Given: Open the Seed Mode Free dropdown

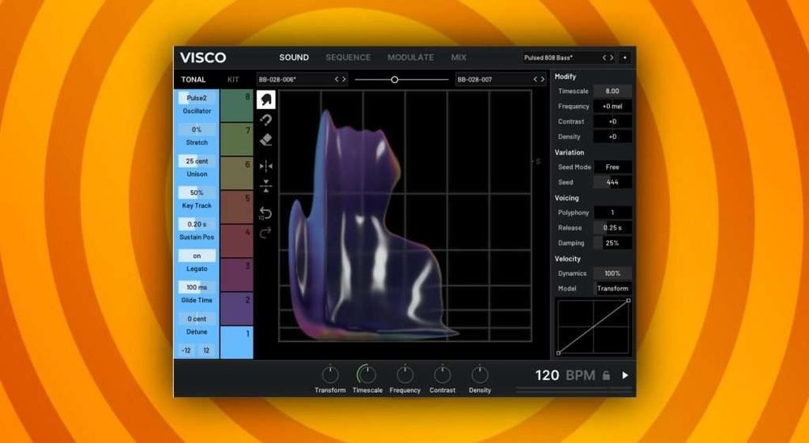Looking at the screenshot, I should [612, 167].
